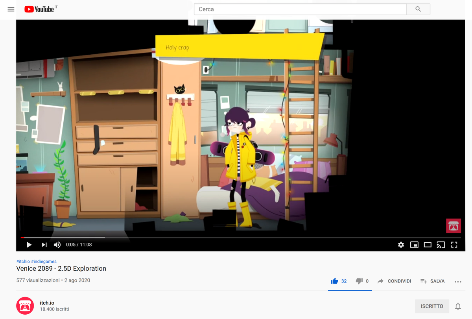The image size is (472, 319).
Task: Enable miniplayer mode
Action: tap(414, 245)
